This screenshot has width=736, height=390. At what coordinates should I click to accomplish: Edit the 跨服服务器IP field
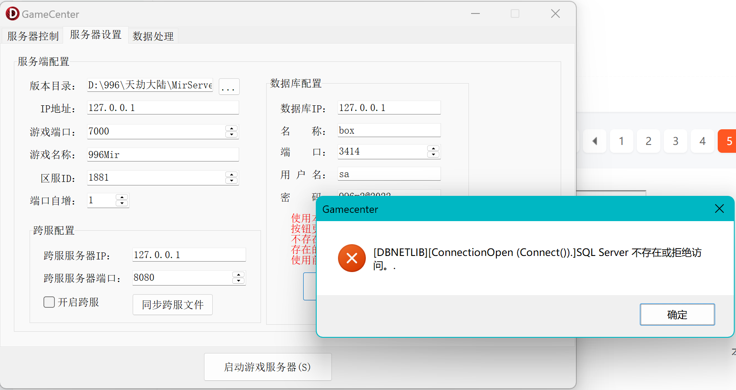coord(189,255)
